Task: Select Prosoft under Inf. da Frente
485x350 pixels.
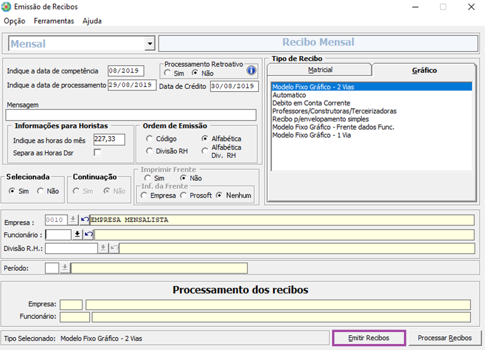Action: (183, 195)
